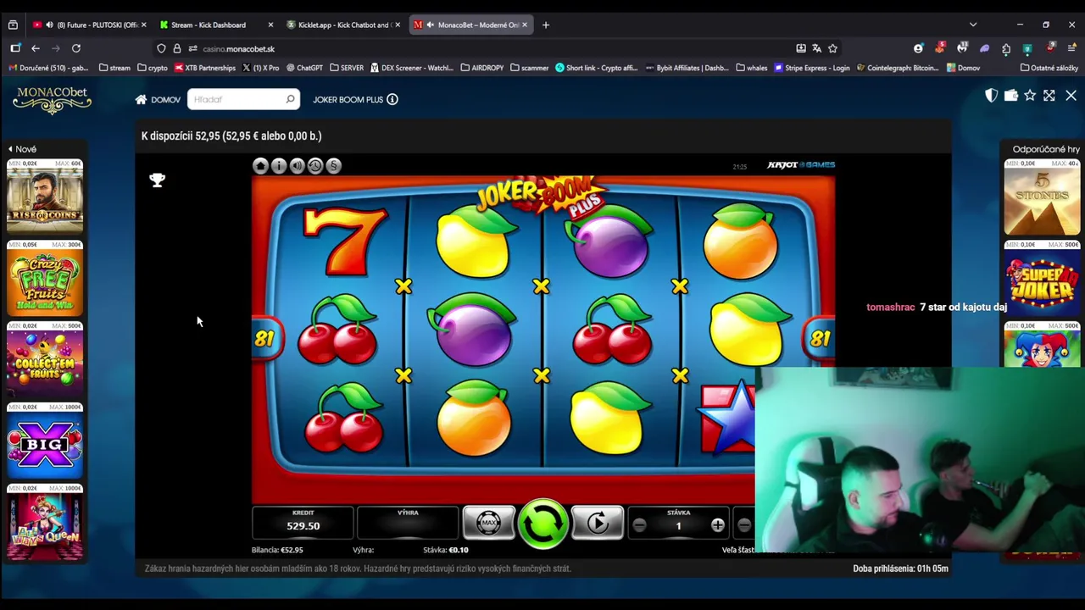Open page translate icon in address bar
Viewport: 1085px width, 610px height.
point(816,48)
